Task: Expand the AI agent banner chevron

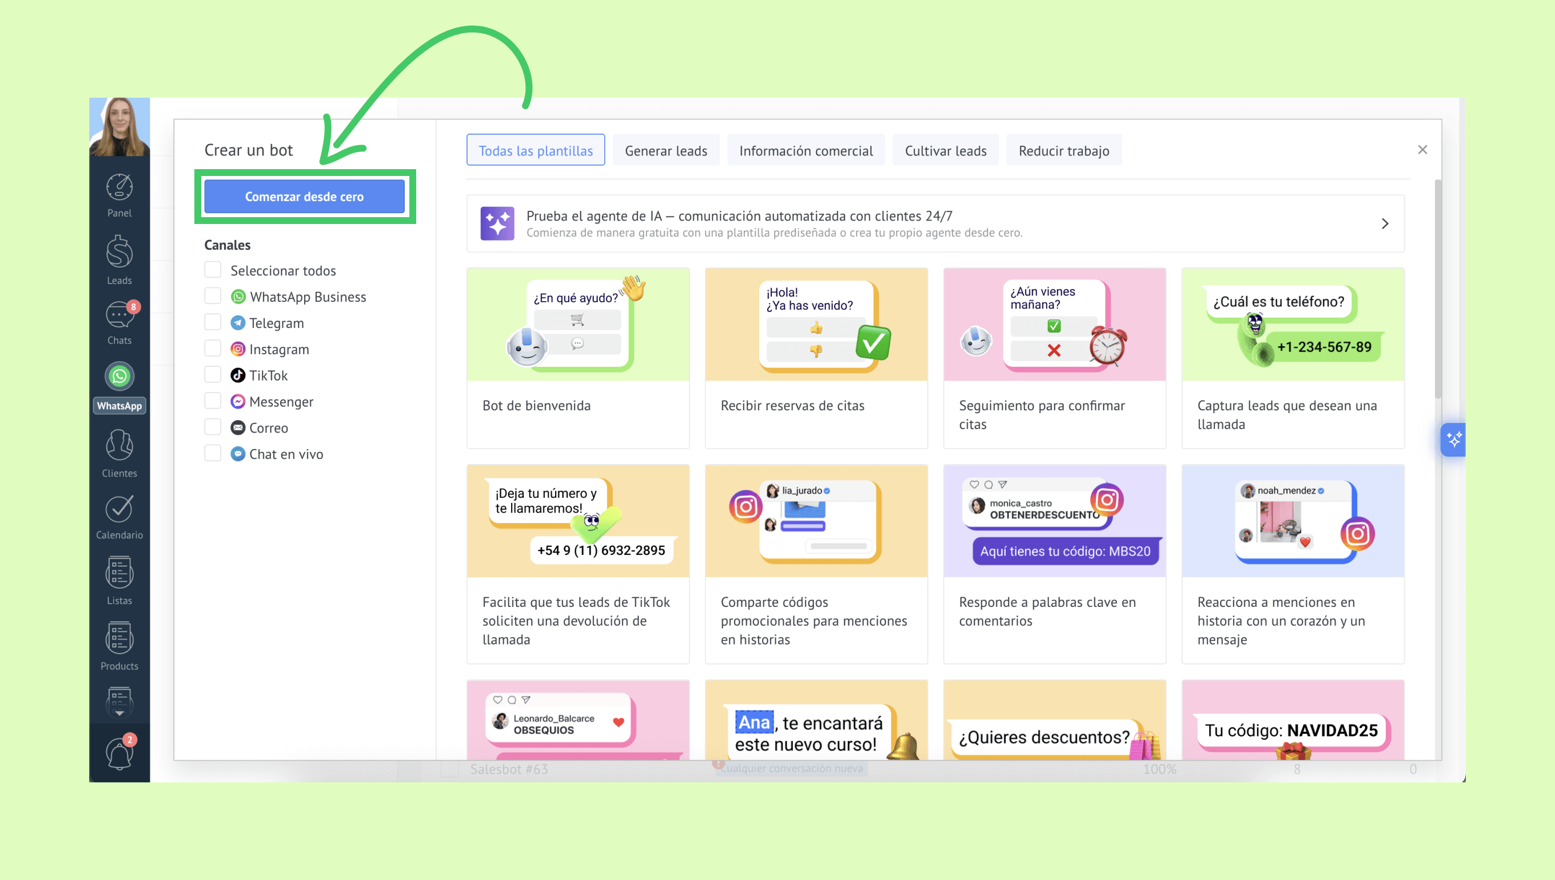Action: pyautogui.click(x=1385, y=223)
